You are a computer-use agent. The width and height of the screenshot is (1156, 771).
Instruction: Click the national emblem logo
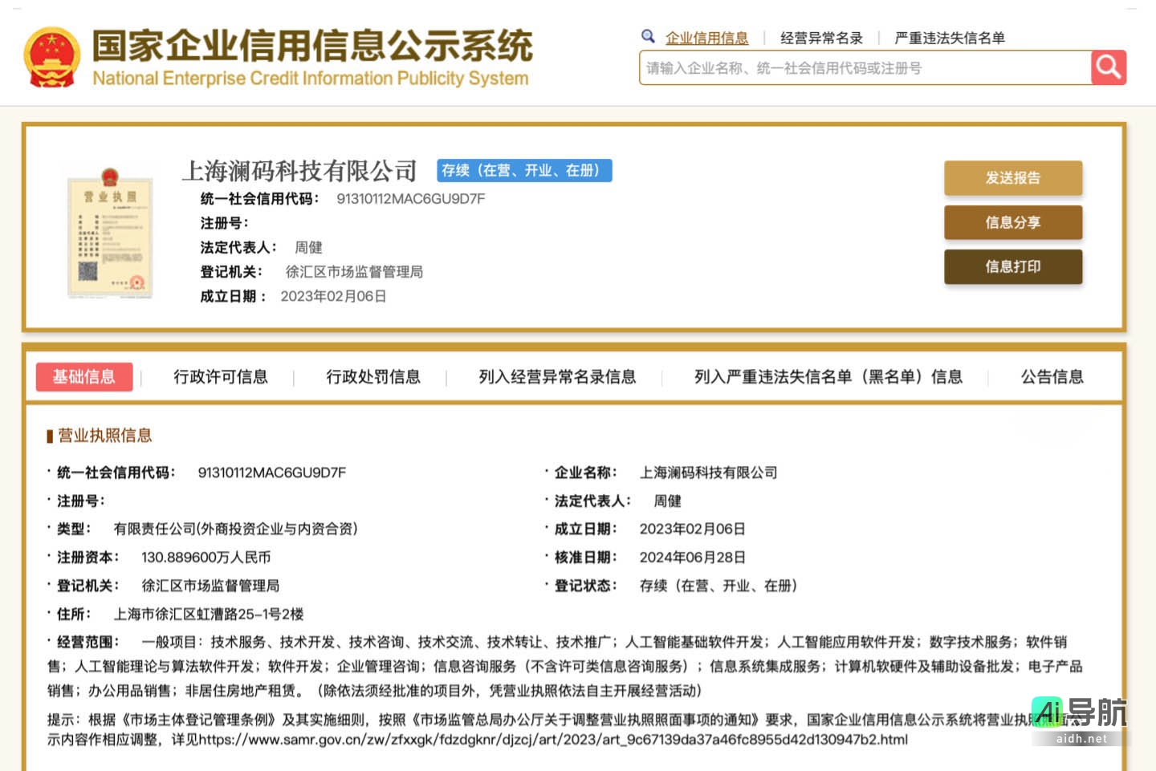tap(52, 57)
